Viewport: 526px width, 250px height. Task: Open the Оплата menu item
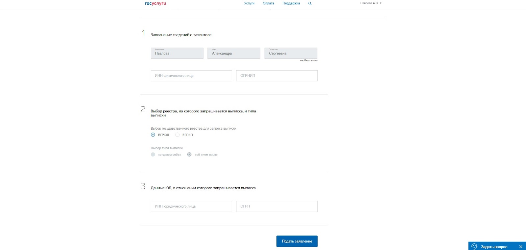pyautogui.click(x=268, y=3)
